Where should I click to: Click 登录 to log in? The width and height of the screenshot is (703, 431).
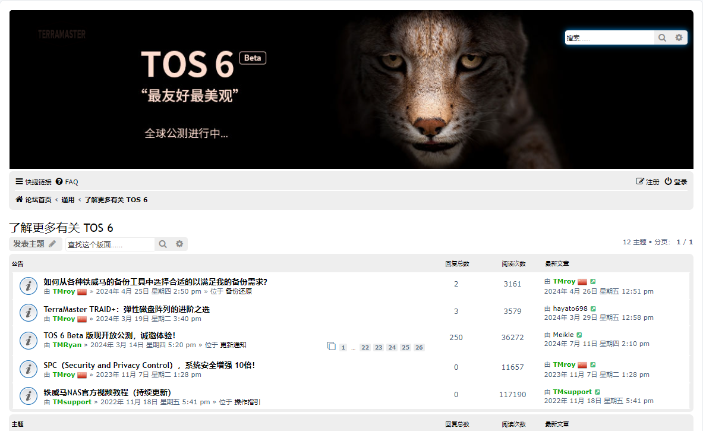(676, 182)
